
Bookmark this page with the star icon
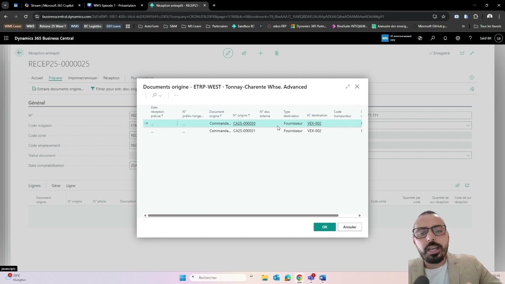(x=443, y=17)
